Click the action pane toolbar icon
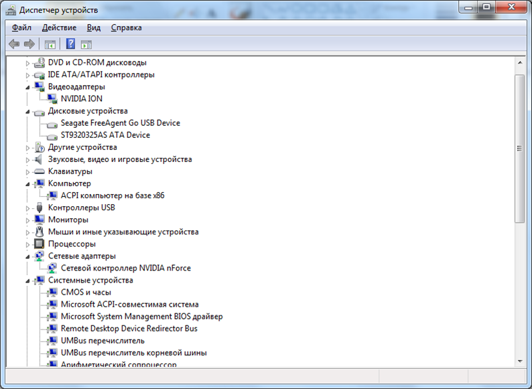 pos(86,44)
